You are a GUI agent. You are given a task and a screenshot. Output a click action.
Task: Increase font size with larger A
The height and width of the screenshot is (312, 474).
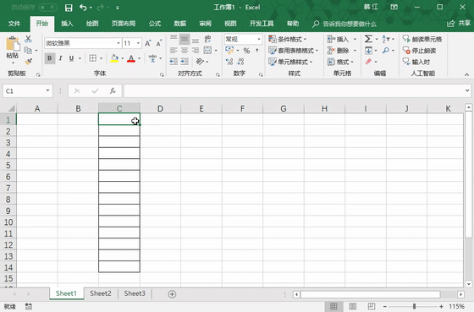point(148,43)
